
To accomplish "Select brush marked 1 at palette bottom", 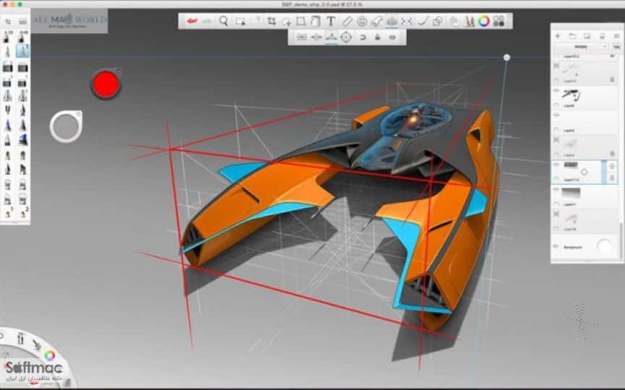I will pyautogui.click(x=8, y=213).
